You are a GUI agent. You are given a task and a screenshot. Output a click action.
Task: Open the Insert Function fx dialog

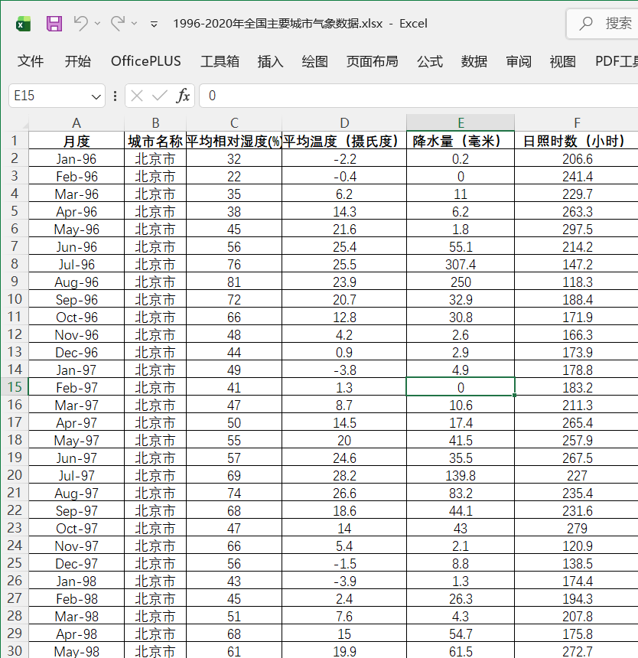click(183, 96)
